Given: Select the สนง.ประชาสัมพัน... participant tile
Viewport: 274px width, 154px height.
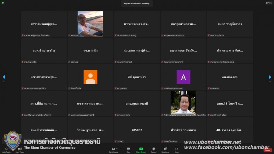Looking at the screenshot, I should pyautogui.click(x=44, y=130).
